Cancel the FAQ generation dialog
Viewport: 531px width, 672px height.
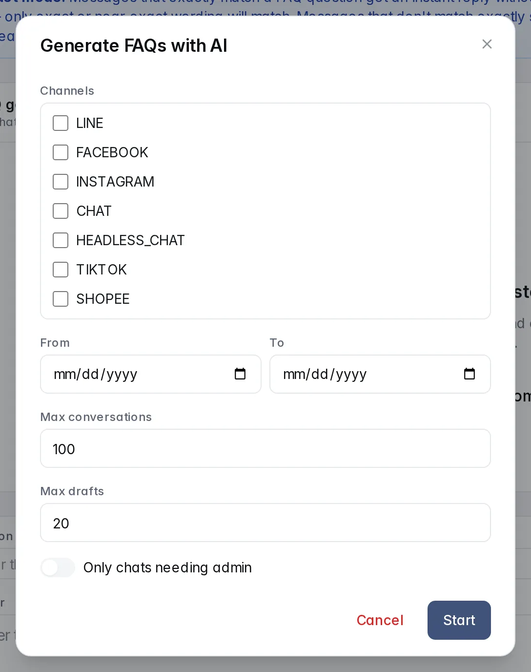point(380,620)
